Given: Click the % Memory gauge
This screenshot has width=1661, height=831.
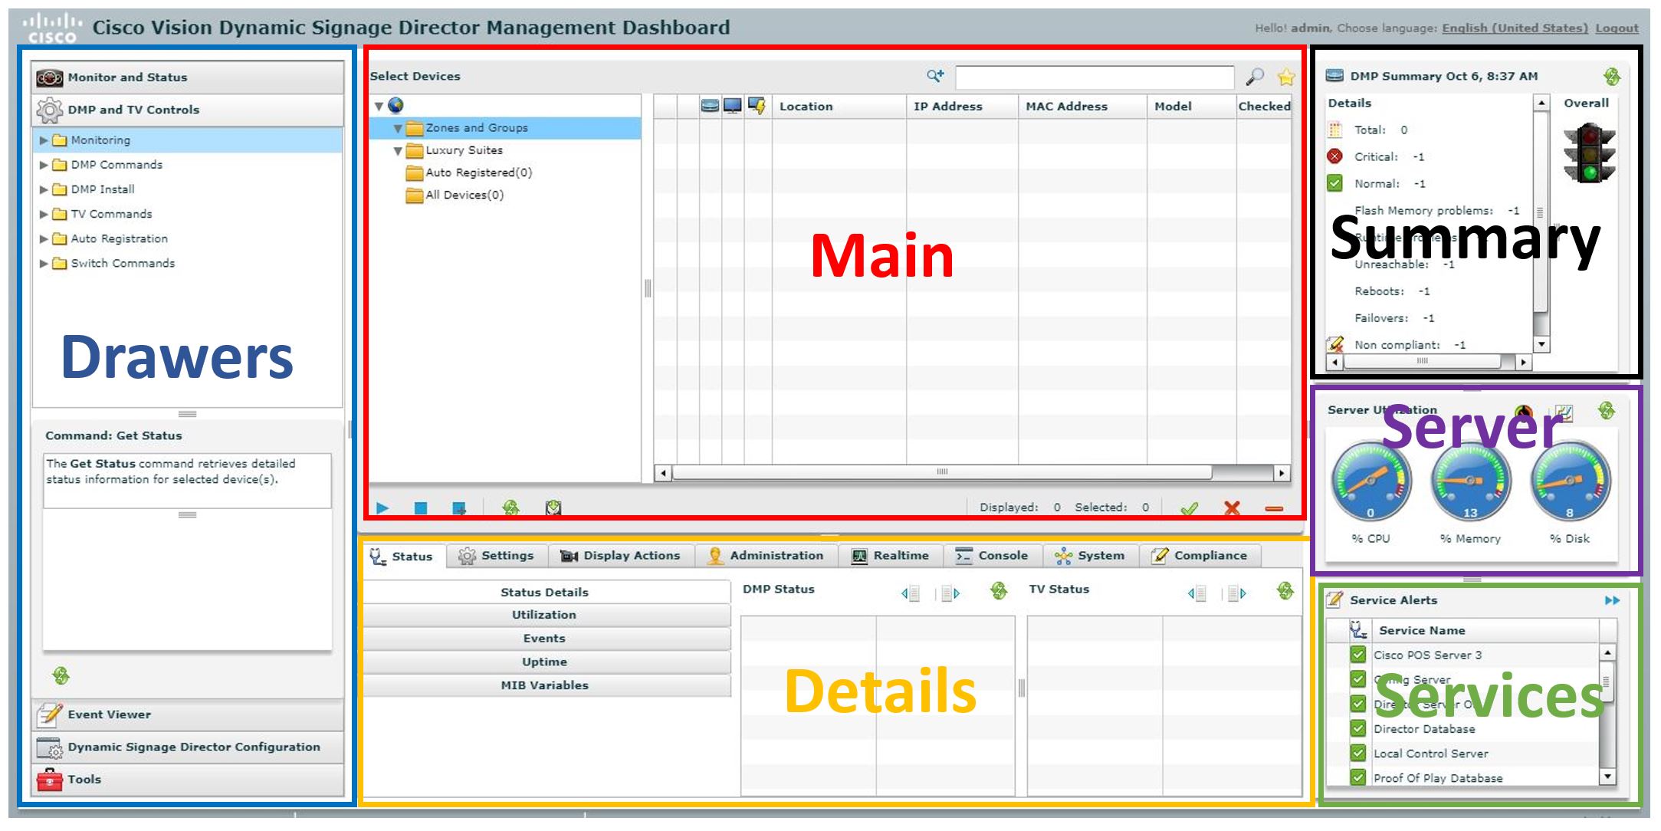Looking at the screenshot, I should click(1470, 481).
